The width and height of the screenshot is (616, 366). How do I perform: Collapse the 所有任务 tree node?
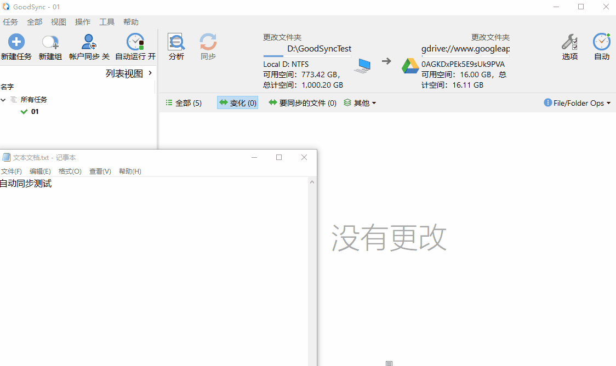(3, 100)
